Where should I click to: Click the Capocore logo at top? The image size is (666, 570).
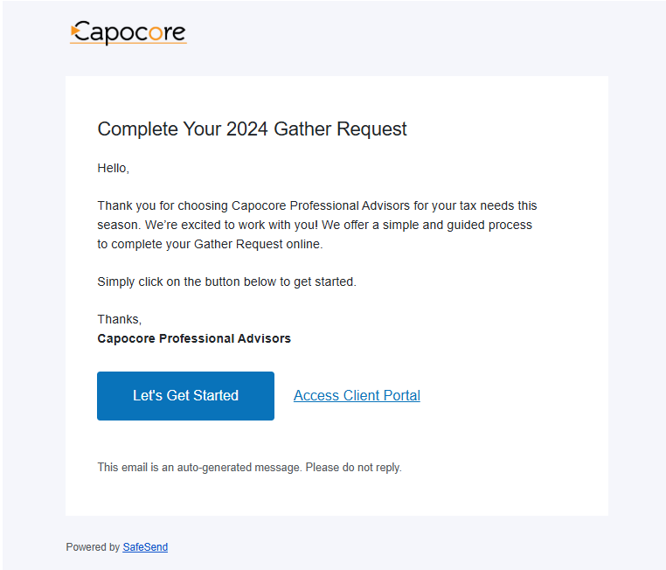tap(128, 32)
